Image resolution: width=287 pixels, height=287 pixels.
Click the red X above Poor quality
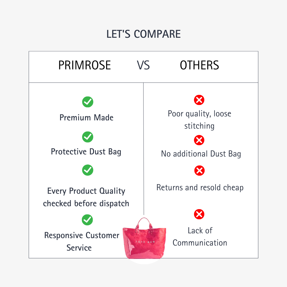coord(199,100)
